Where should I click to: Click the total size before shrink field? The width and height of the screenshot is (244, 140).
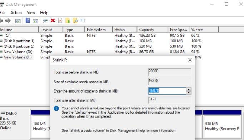170,72
